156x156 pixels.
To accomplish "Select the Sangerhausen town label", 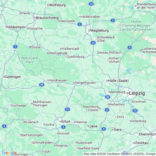I will coord(85,83).
